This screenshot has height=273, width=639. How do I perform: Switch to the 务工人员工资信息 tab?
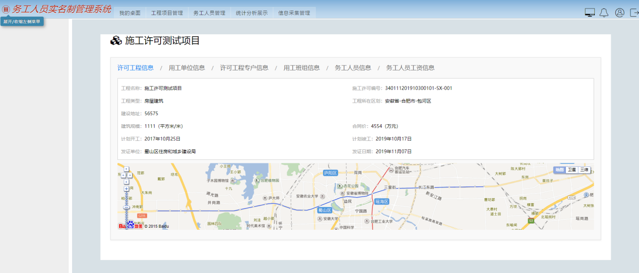(x=410, y=68)
